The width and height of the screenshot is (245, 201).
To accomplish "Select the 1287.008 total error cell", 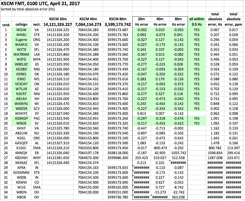I will coord(215,158).
